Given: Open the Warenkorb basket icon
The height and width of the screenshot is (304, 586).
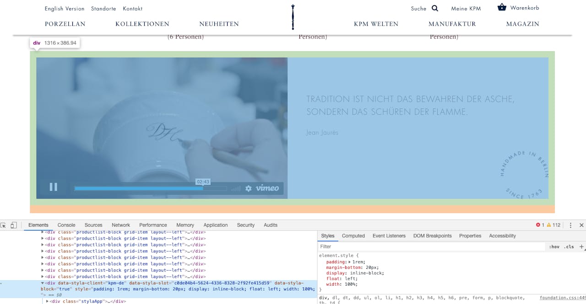Looking at the screenshot, I should [x=502, y=7].
